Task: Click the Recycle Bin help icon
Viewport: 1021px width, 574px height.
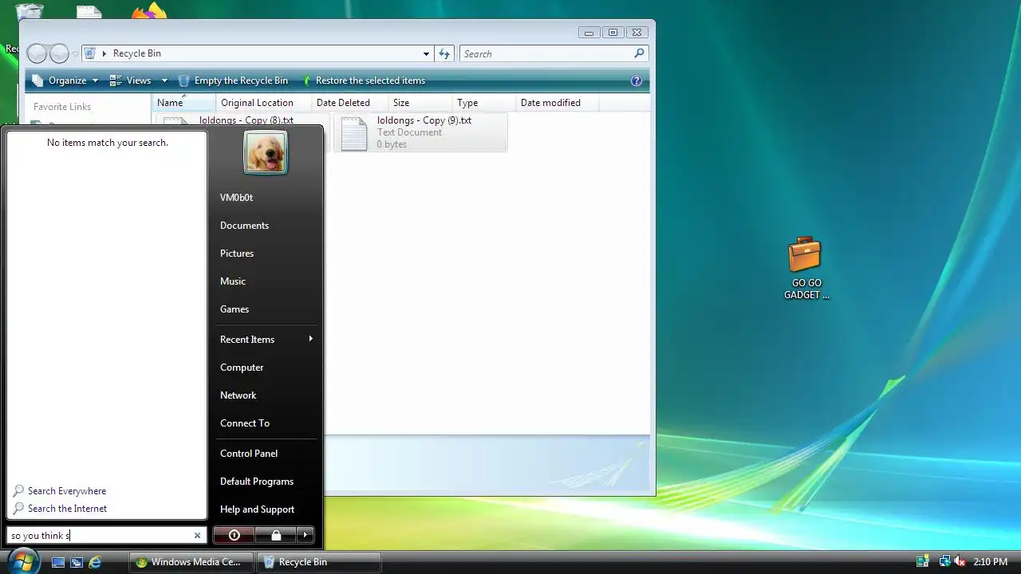Action: point(636,81)
